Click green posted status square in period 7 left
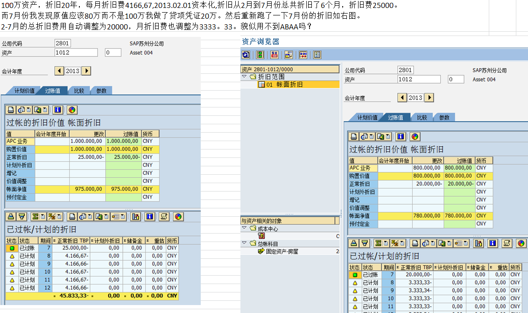This screenshot has width=528, height=313. (12, 248)
